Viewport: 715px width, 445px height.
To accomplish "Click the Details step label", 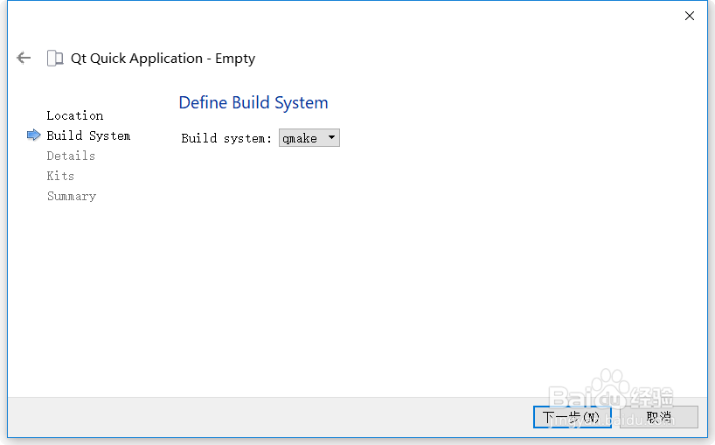I will point(71,156).
